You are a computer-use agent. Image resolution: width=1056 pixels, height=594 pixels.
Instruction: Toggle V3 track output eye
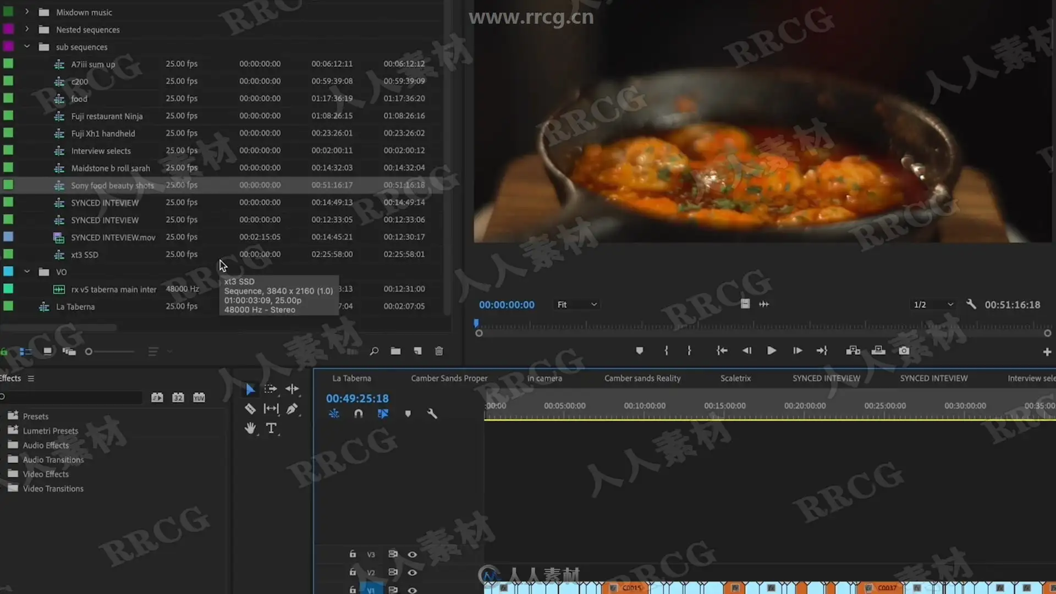[412, 554]
